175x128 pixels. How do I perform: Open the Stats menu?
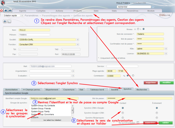coord(96,11)
